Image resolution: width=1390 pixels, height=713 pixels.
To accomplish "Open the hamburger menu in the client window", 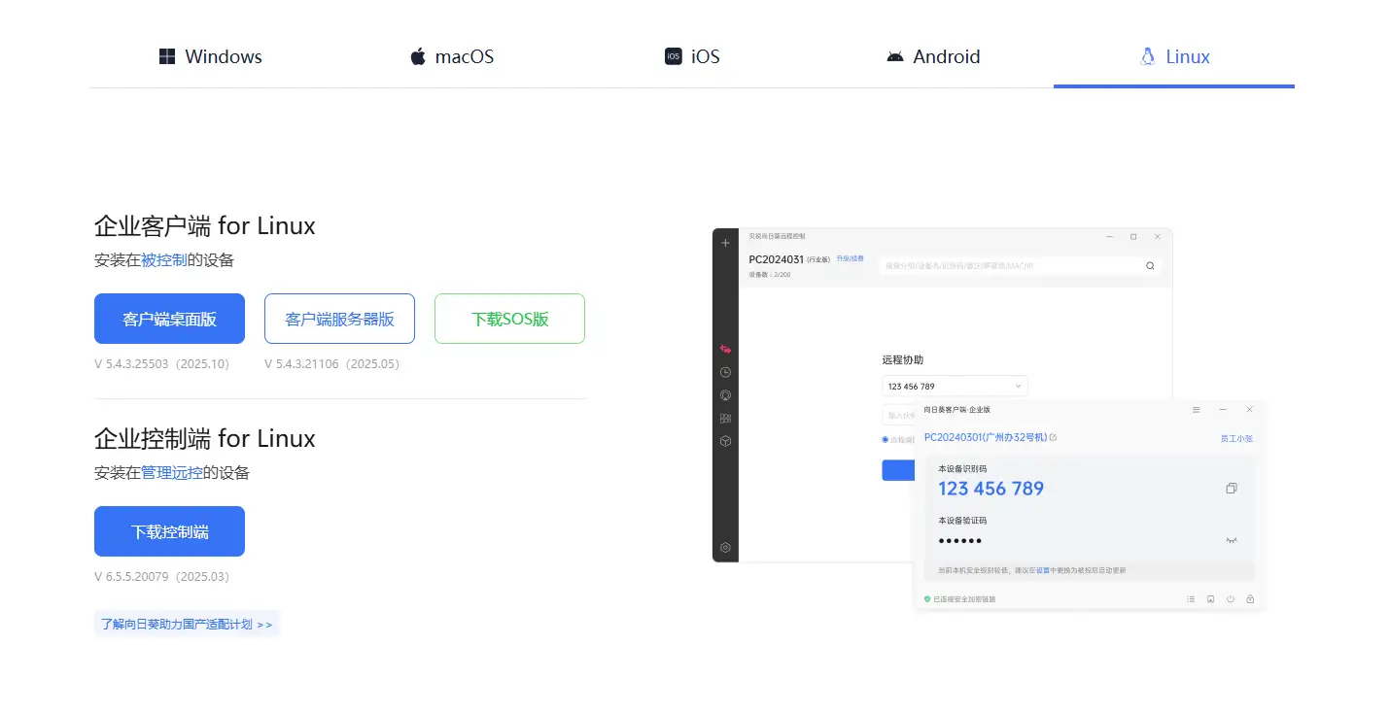I will click(1196, 410).
